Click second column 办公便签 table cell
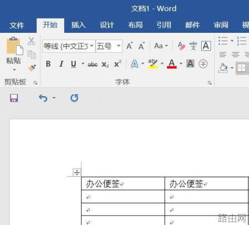The height and width of the screenshot is (225, 249). click(x=207, y=184)
